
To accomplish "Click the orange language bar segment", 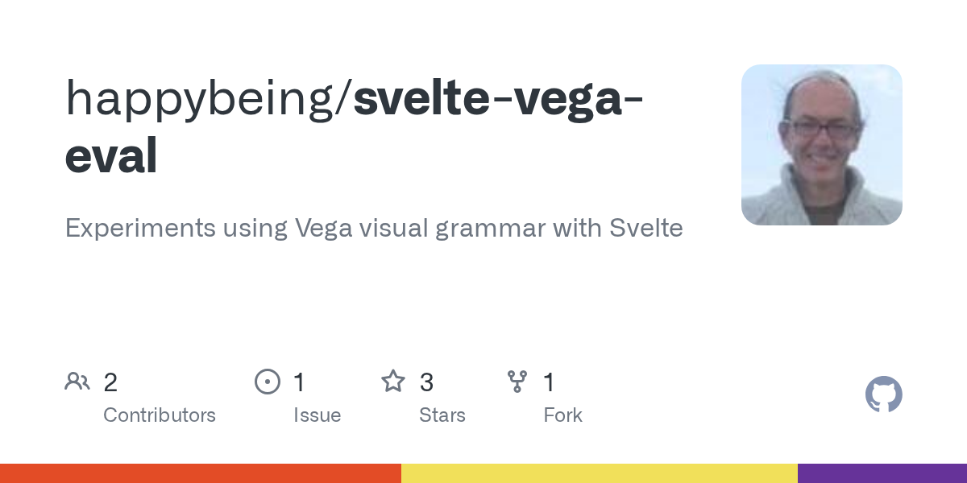I will (200, 473).
